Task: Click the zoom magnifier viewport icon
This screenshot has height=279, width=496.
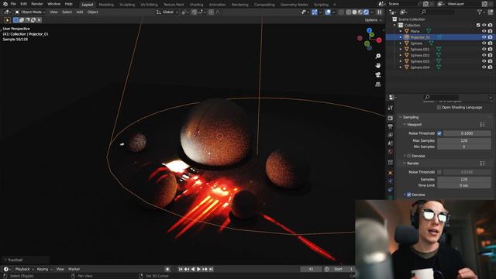Action: coord(378,56)
